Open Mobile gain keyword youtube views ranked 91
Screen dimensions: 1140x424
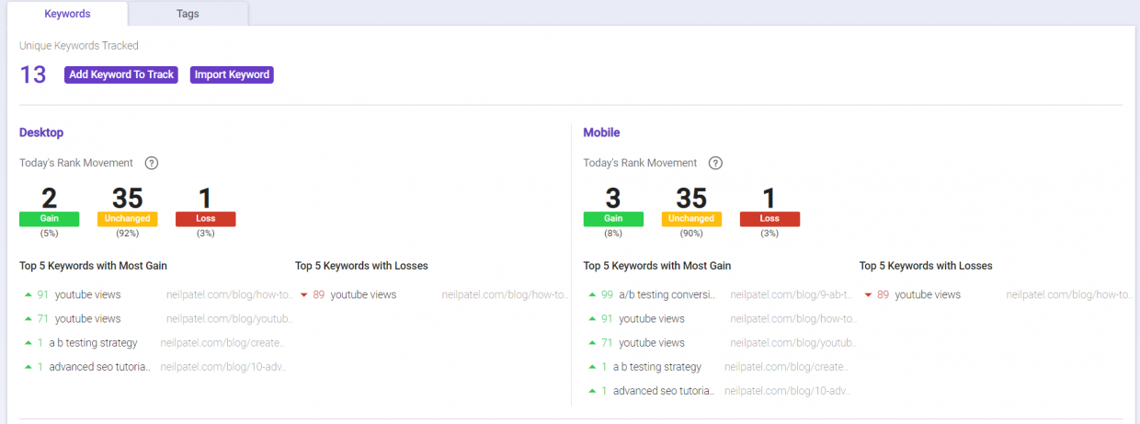click(652, 318)
